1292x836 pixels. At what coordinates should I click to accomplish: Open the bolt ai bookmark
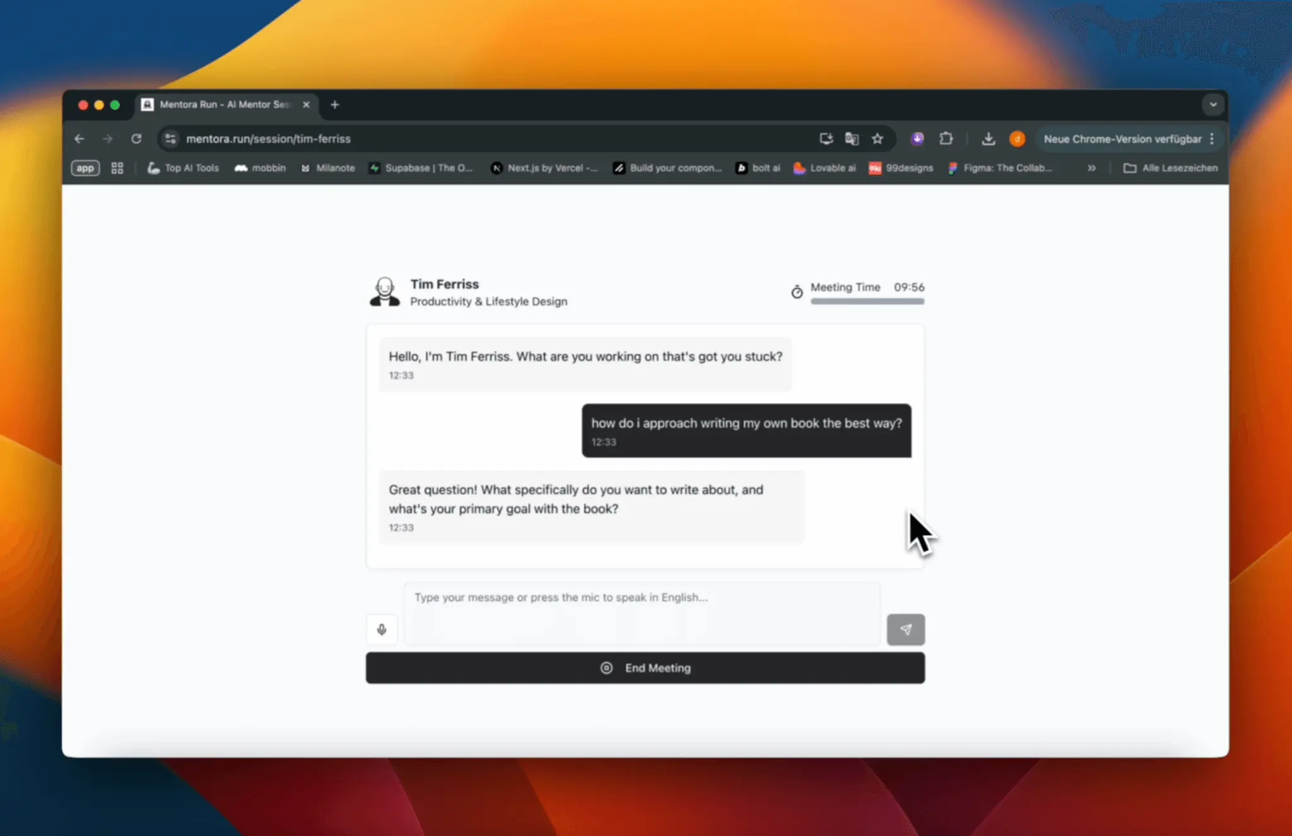click(758, 168)
